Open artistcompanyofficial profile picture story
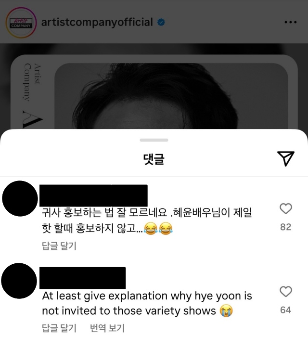 21,23
